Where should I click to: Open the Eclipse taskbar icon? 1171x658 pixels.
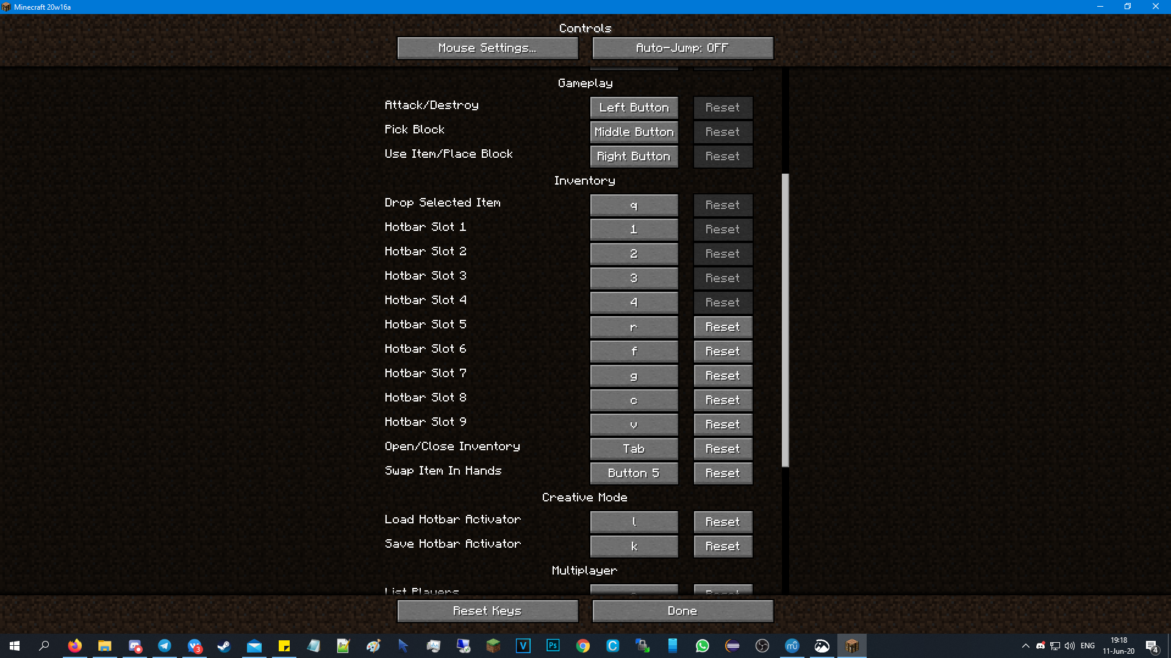[x=732, y=646]
